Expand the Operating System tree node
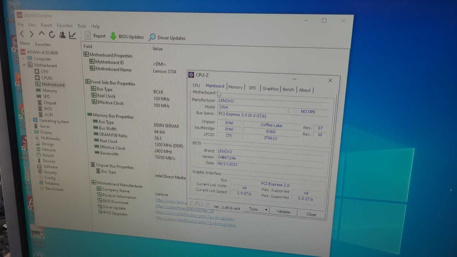This screenshot has width=457, height=257. click(x=30, y=120)
